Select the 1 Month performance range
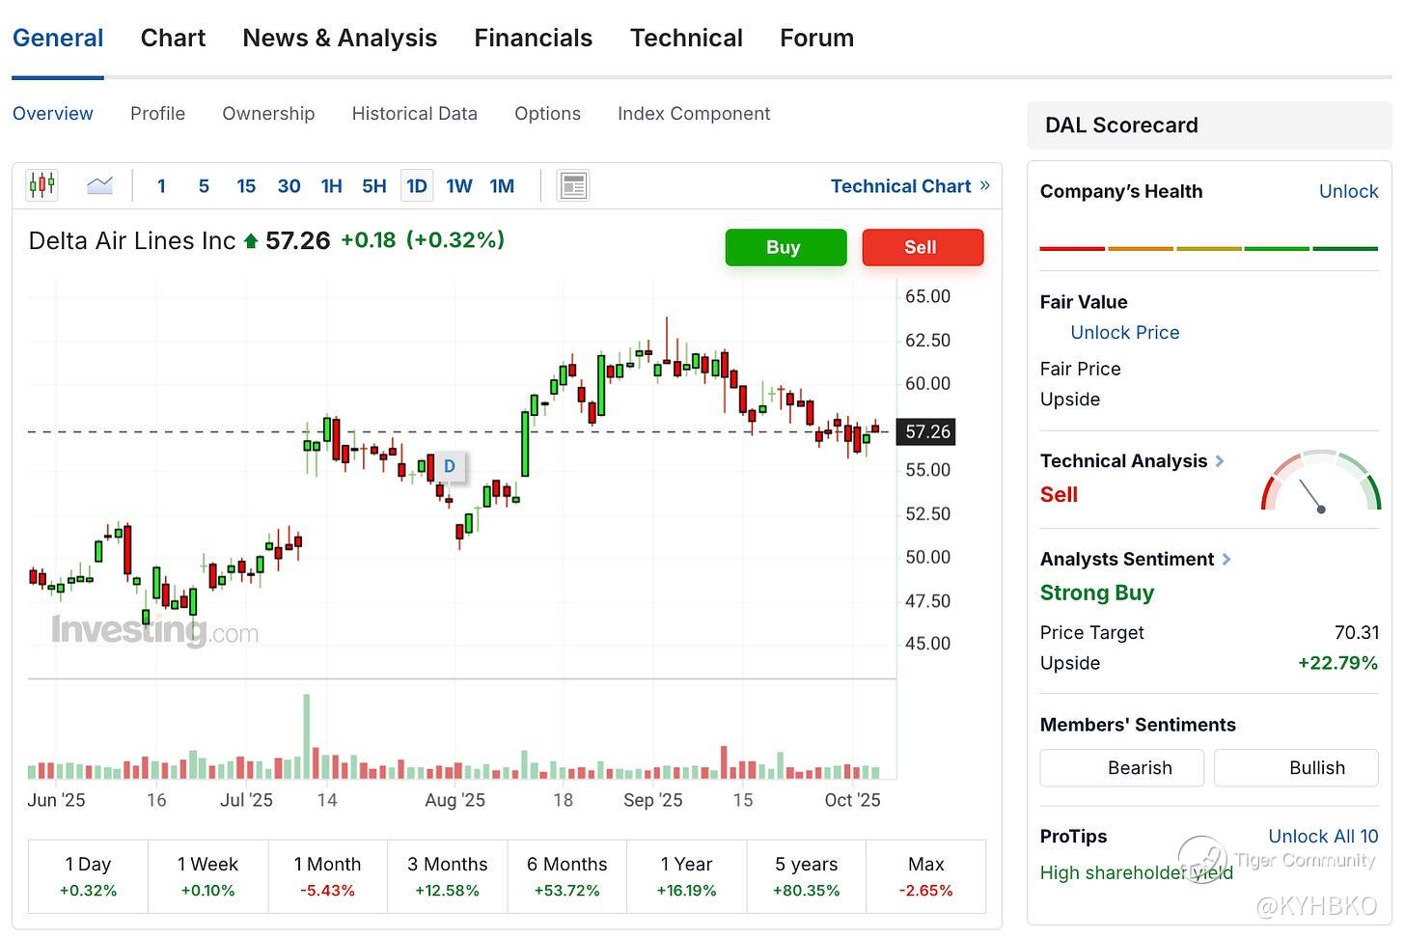Image resolution: width=1405 pixels, height=938 pixels. click(x=328, y=876)
